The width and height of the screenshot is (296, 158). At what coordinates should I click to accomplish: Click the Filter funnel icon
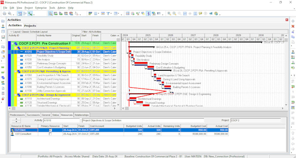click(x=108, y=14)
